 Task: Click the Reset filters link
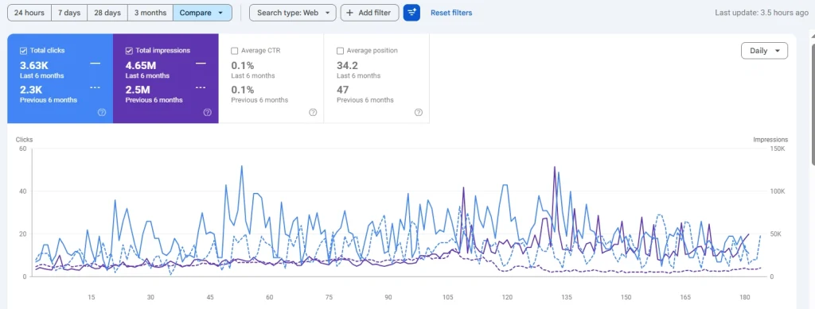click(451, 13)
